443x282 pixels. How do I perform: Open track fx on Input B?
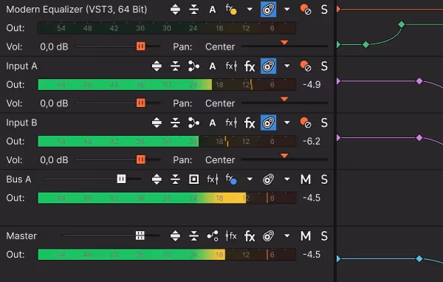[x=250, y=123]
